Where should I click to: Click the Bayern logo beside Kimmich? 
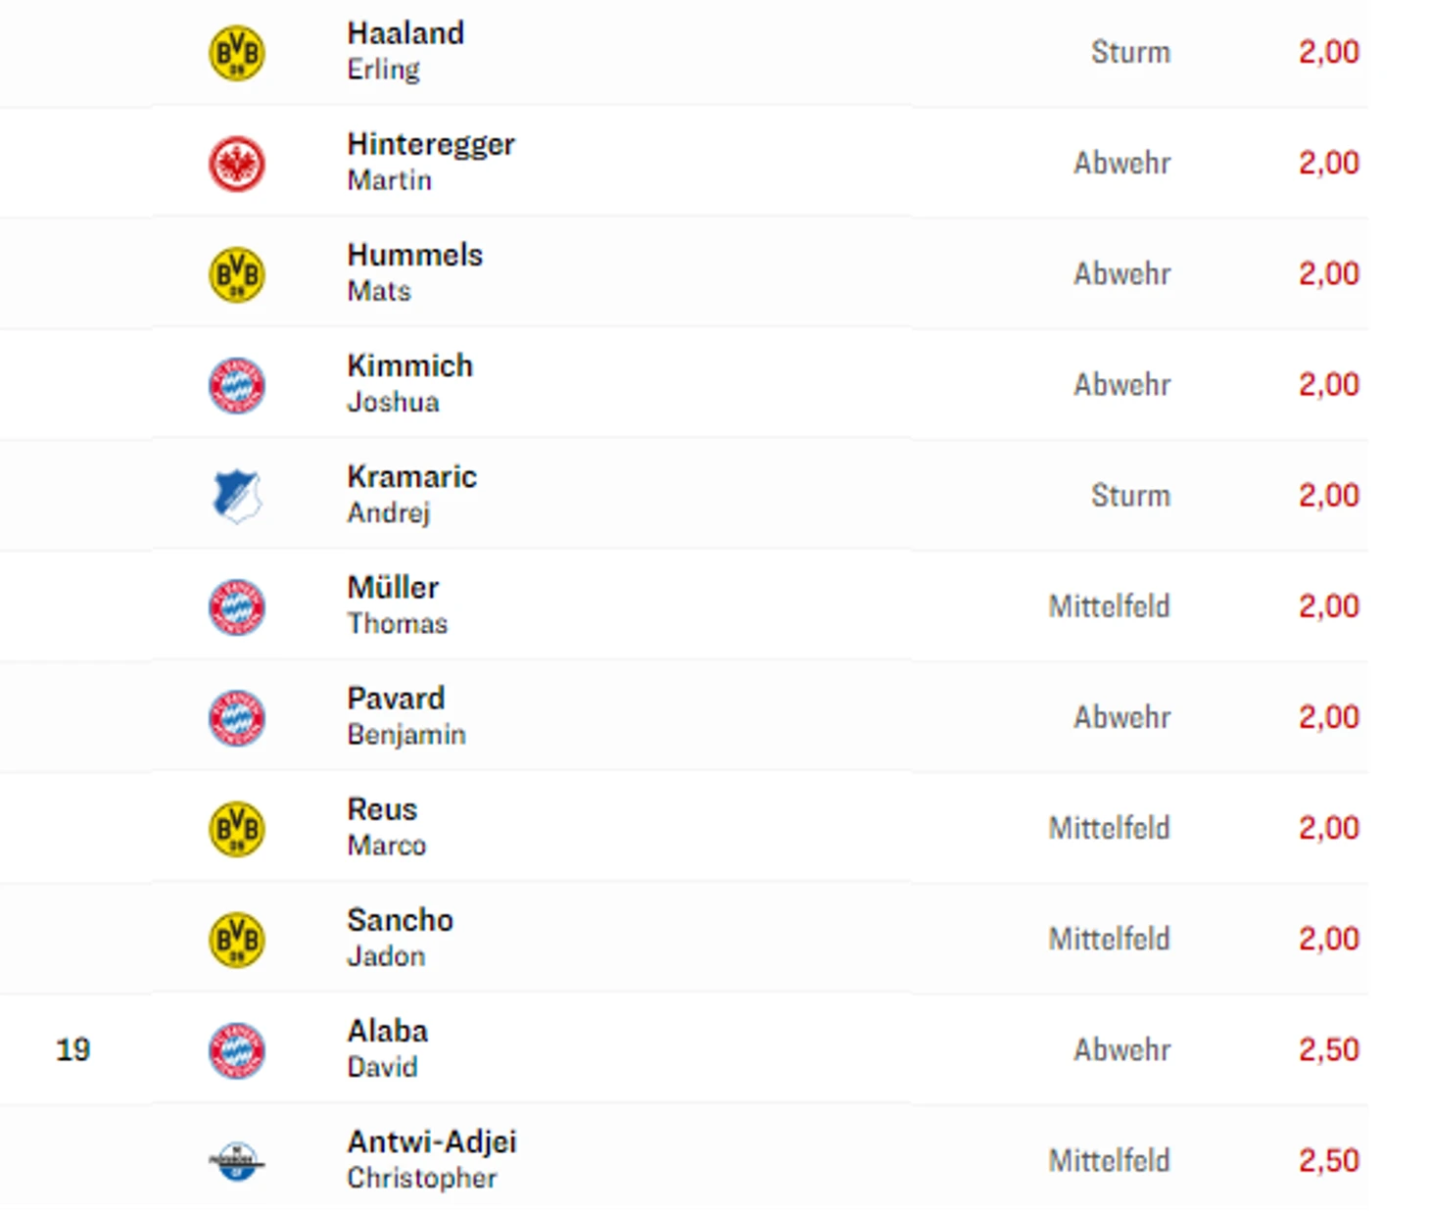point(237,385)
